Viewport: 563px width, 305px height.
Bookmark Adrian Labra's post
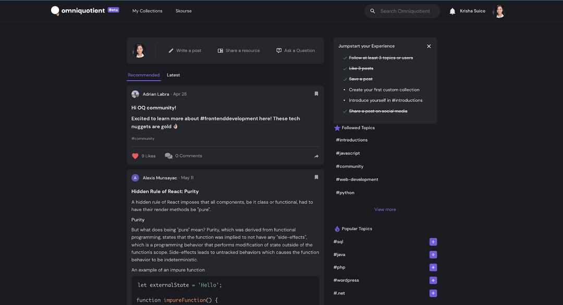[316, 94]
